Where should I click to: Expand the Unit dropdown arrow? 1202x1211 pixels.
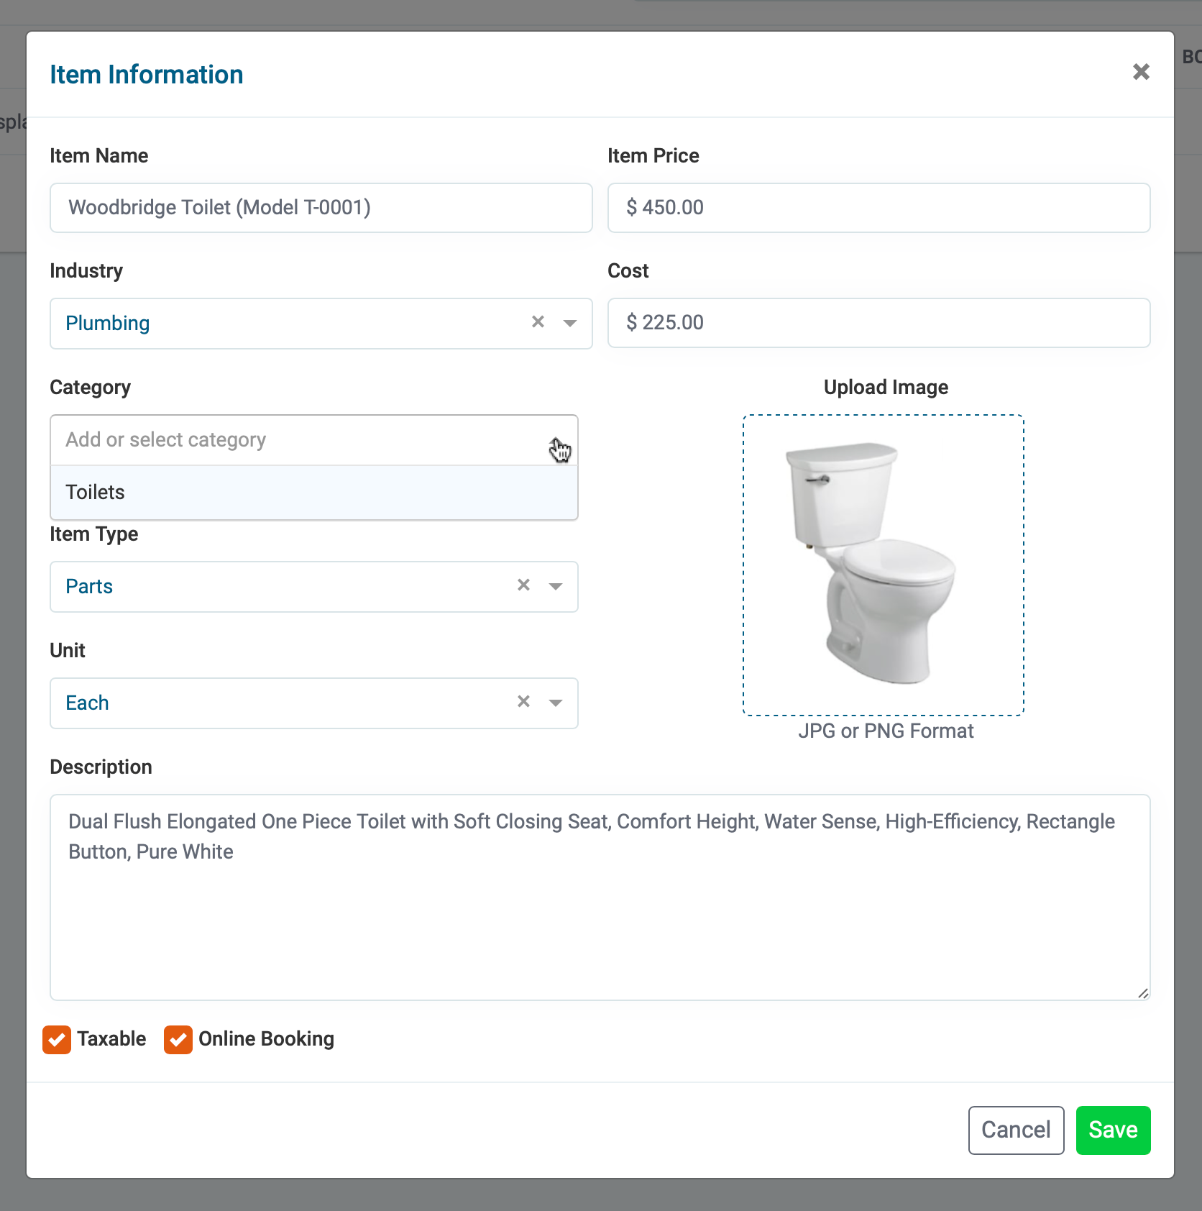[556, 703]
